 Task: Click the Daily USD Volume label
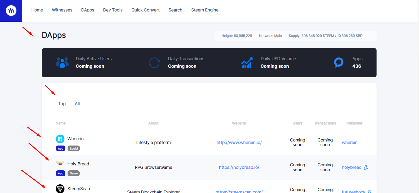pos(278,59)
